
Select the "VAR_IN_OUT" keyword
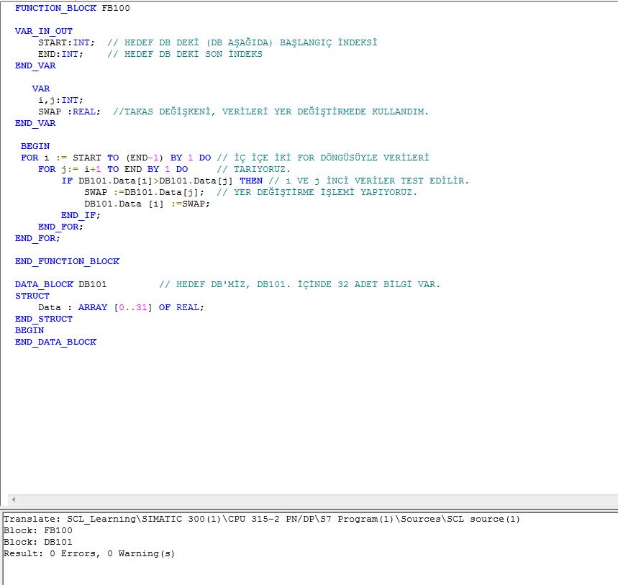[x=44, y=31]
